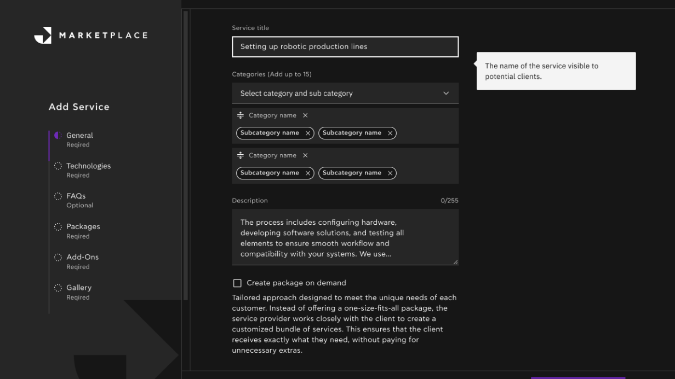Open Select category and sub category dropdown
675x379 pixels.
[345, 94]
